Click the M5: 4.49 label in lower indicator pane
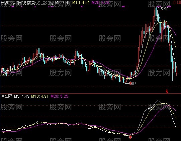181x141 pixels. 22,96
